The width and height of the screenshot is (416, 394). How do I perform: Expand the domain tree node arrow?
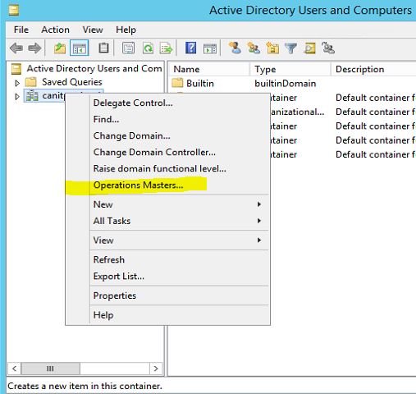(17, 96)
